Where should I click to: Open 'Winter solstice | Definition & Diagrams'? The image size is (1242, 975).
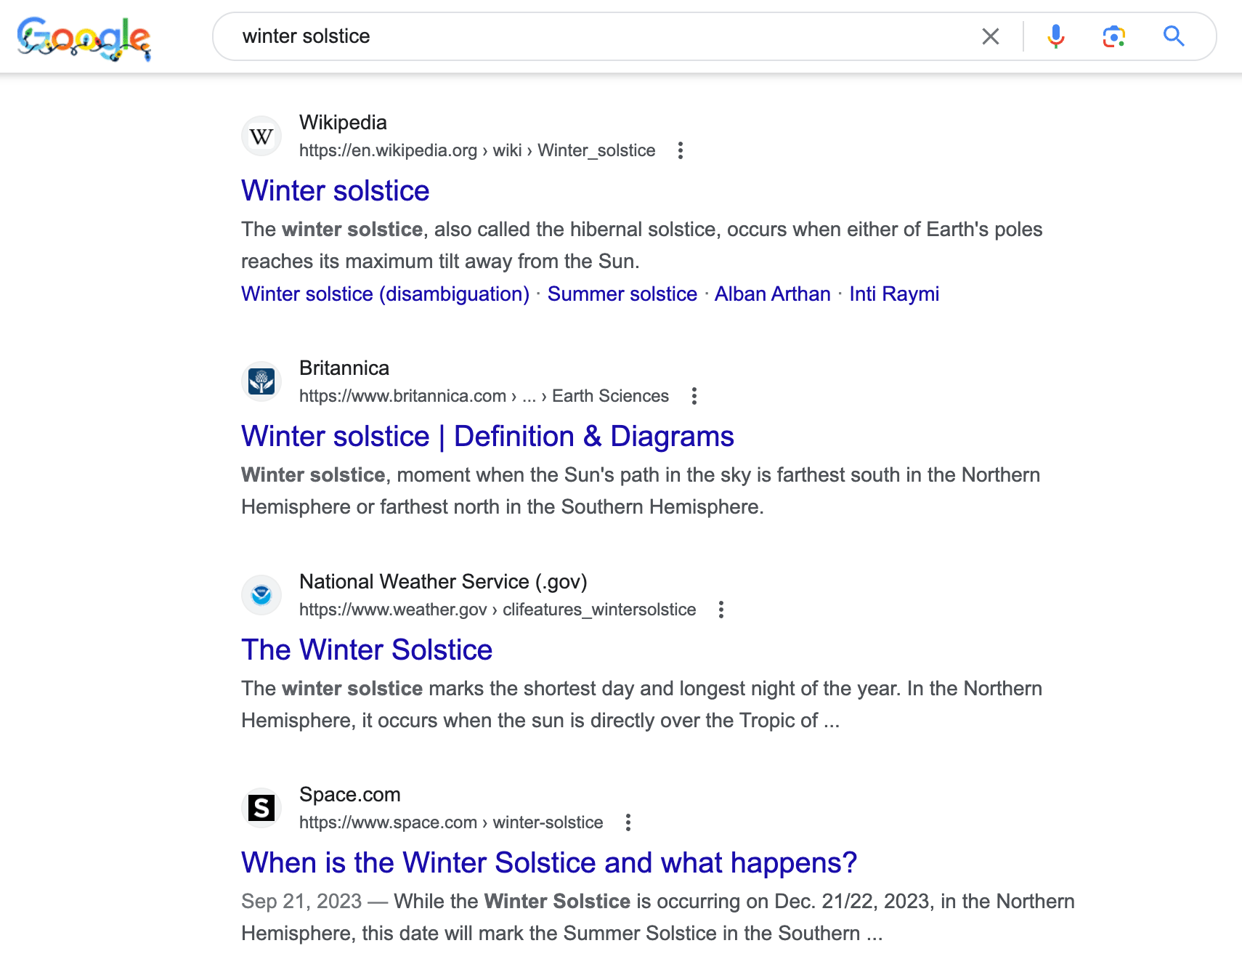click(487, 436)
